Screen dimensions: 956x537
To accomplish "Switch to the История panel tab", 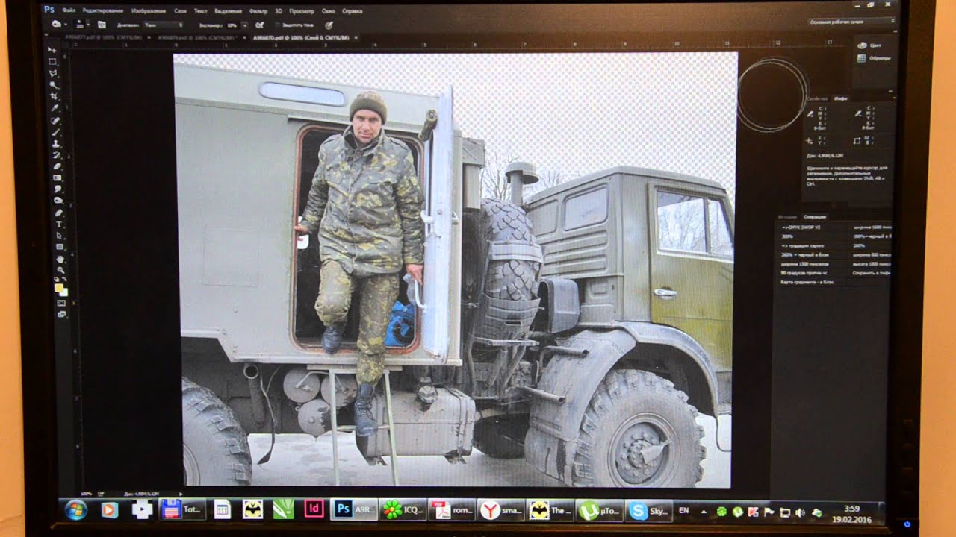I will pyautogui.click(x=787, y=217).
